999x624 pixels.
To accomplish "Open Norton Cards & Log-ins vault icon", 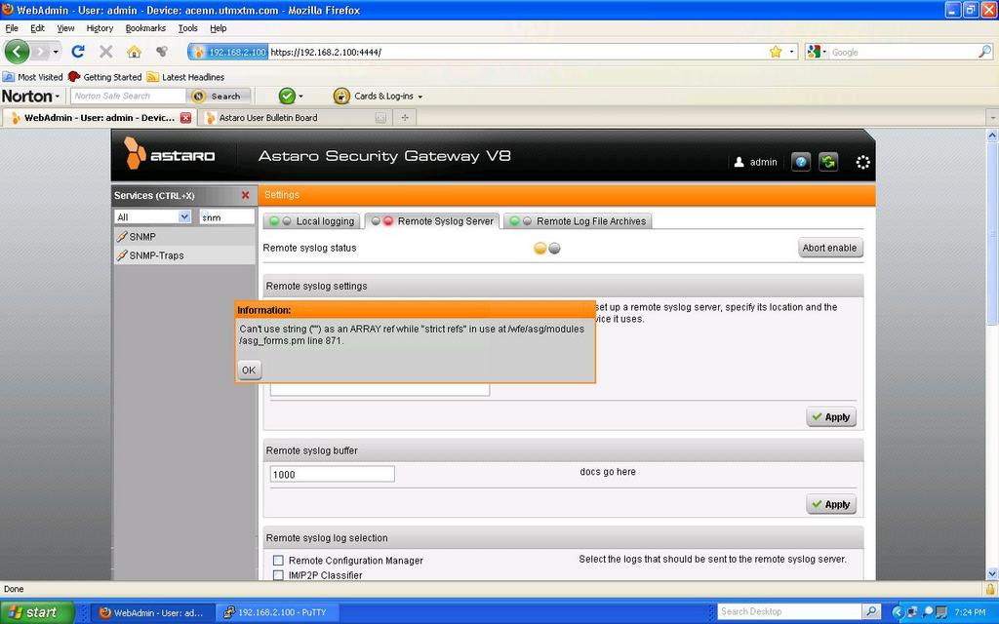I will point(341,96).
